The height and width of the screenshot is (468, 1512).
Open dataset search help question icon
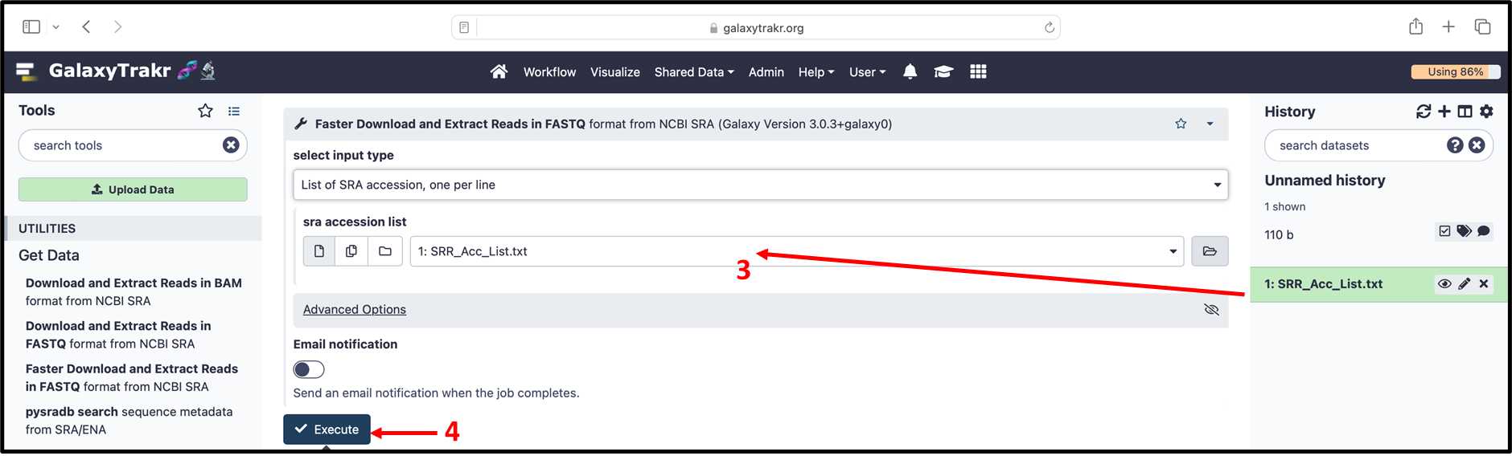[x=1455, y=145]
